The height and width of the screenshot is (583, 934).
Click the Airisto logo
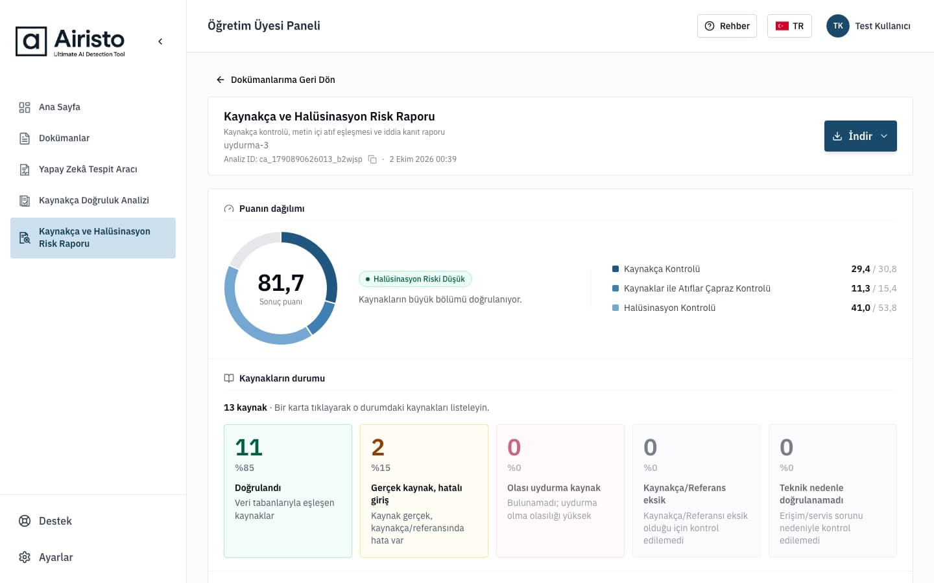[x=70, y=41]
